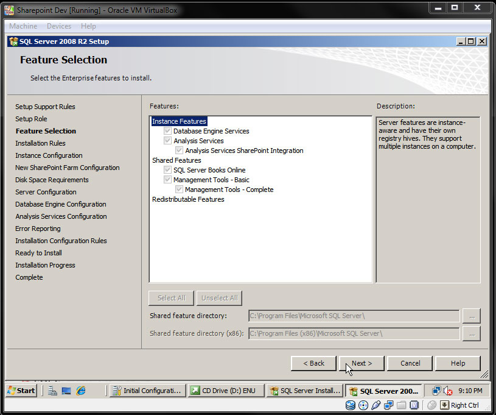Click the setup Help button
Viewport: 496px width, 415px height.
(x=458, y=363)
